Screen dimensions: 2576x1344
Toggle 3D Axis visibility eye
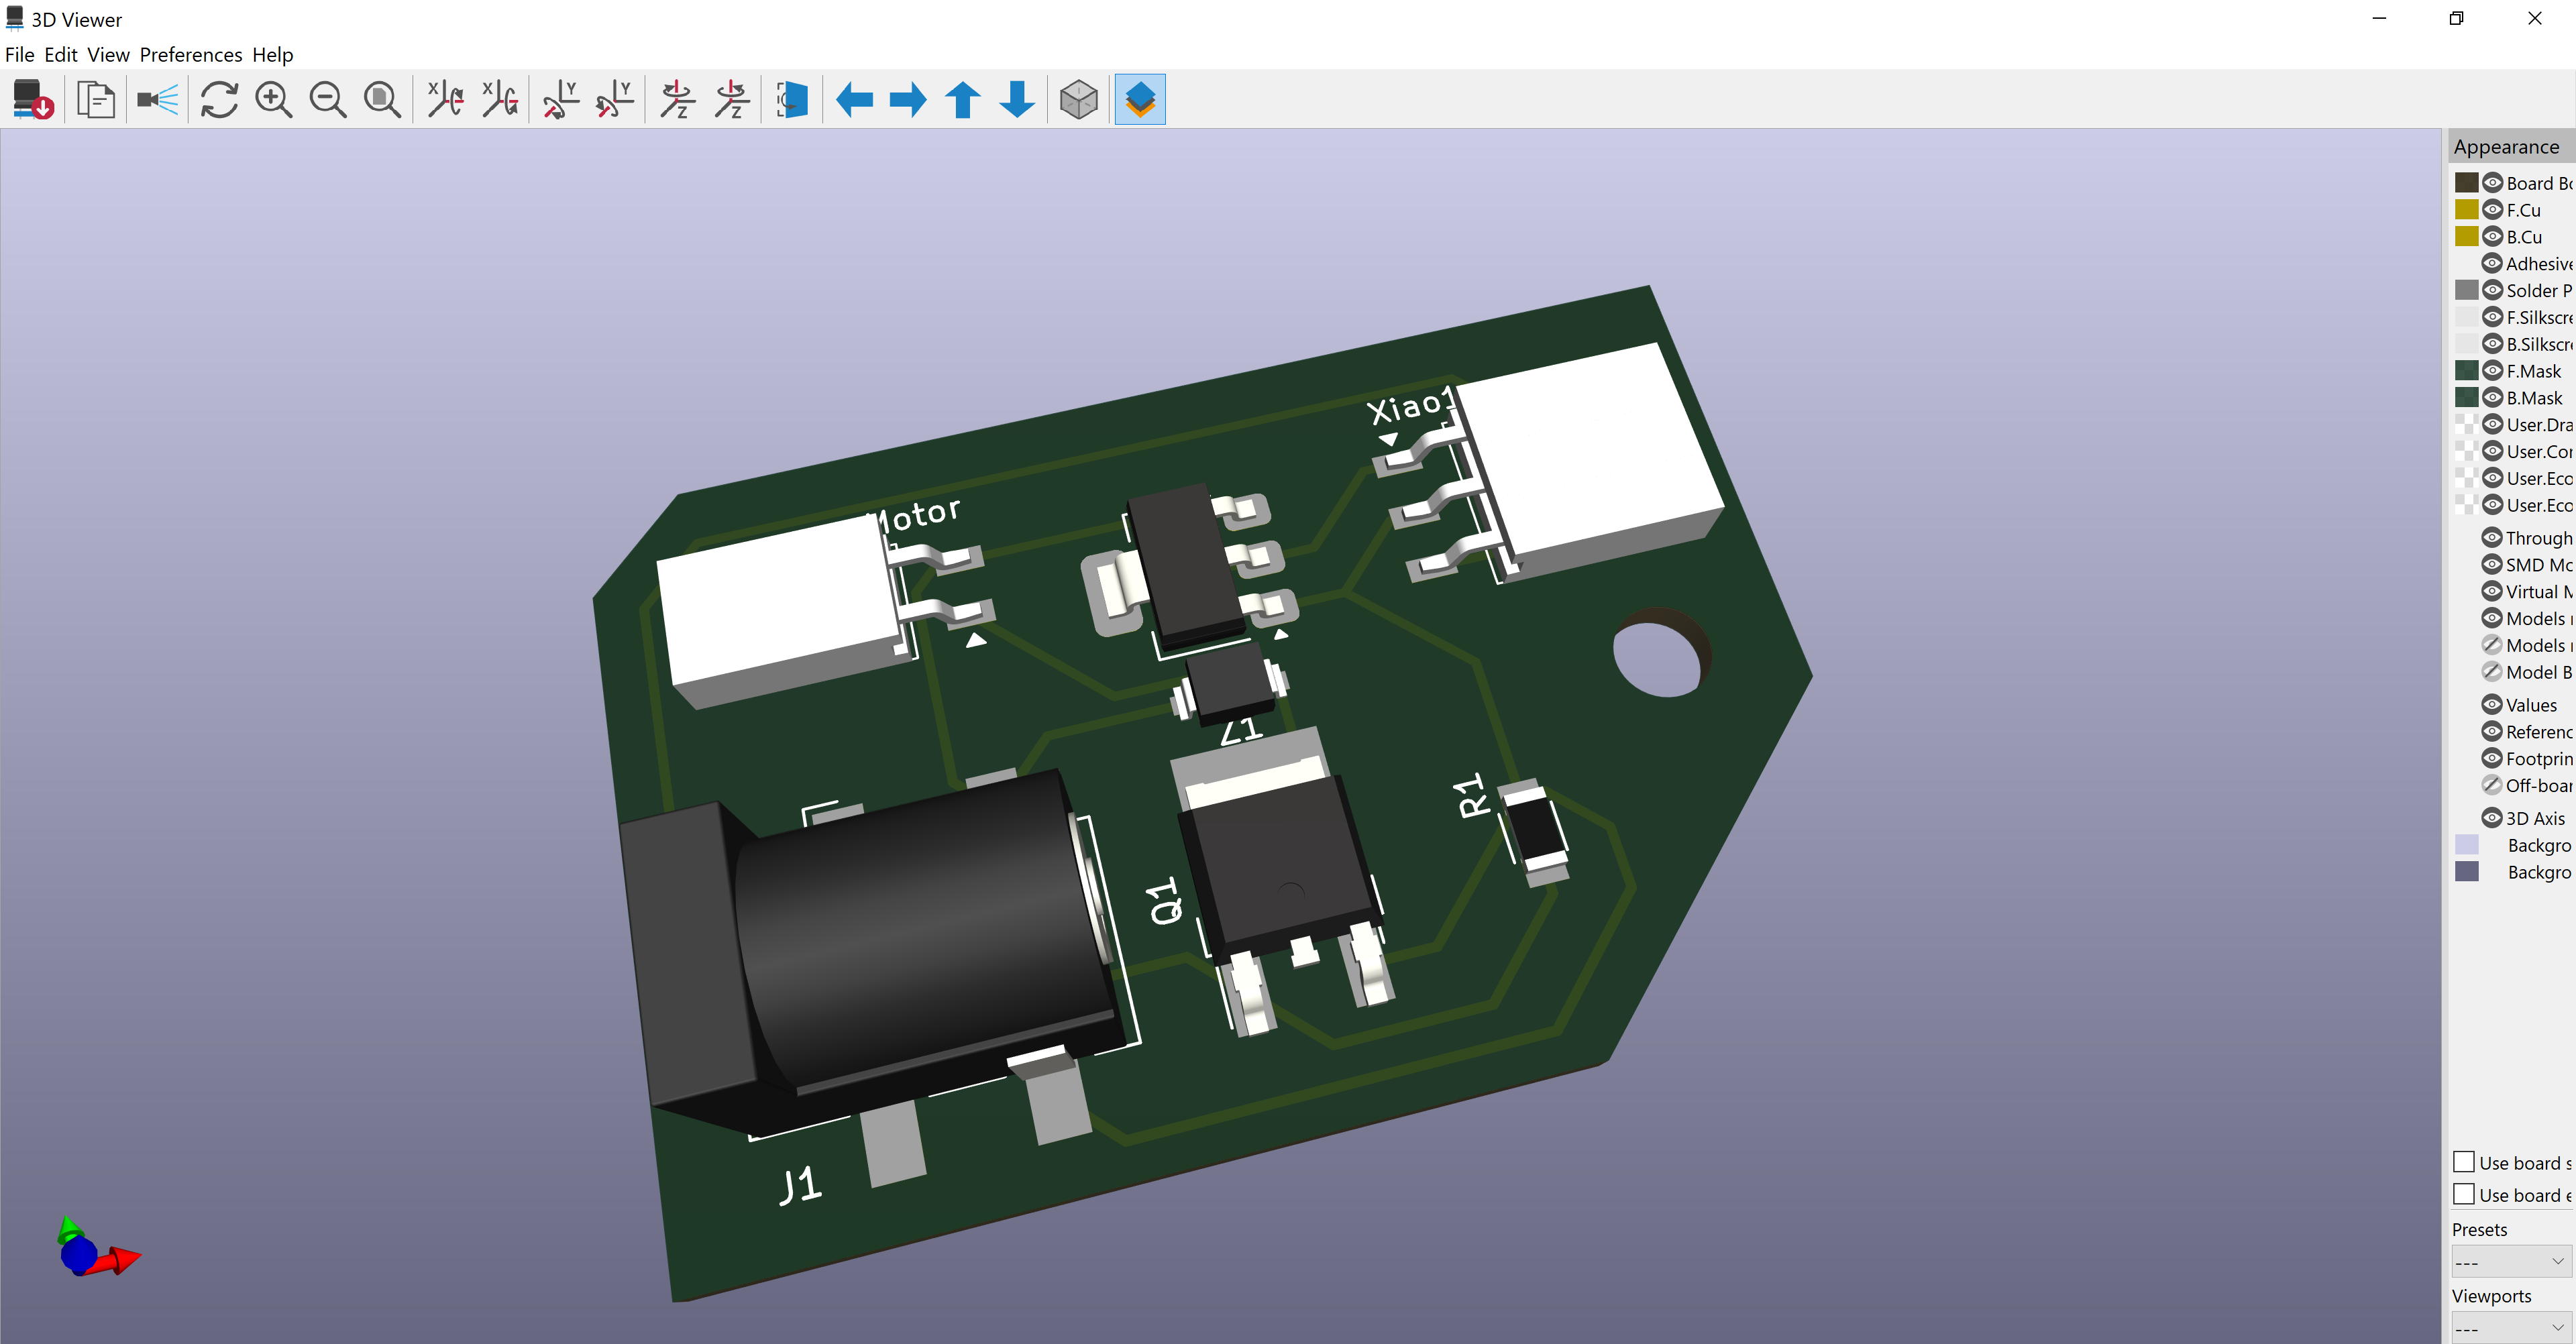[2492, 818]
